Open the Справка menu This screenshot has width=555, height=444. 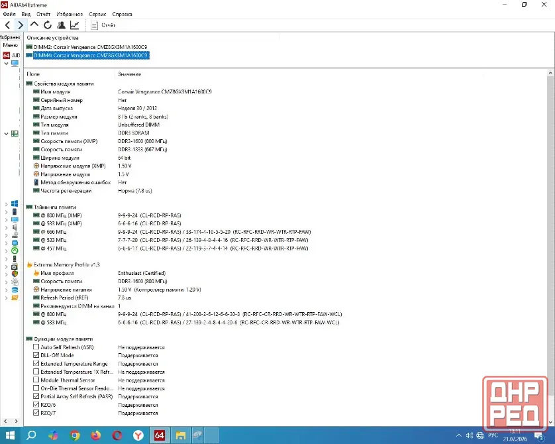pos(122,14)
